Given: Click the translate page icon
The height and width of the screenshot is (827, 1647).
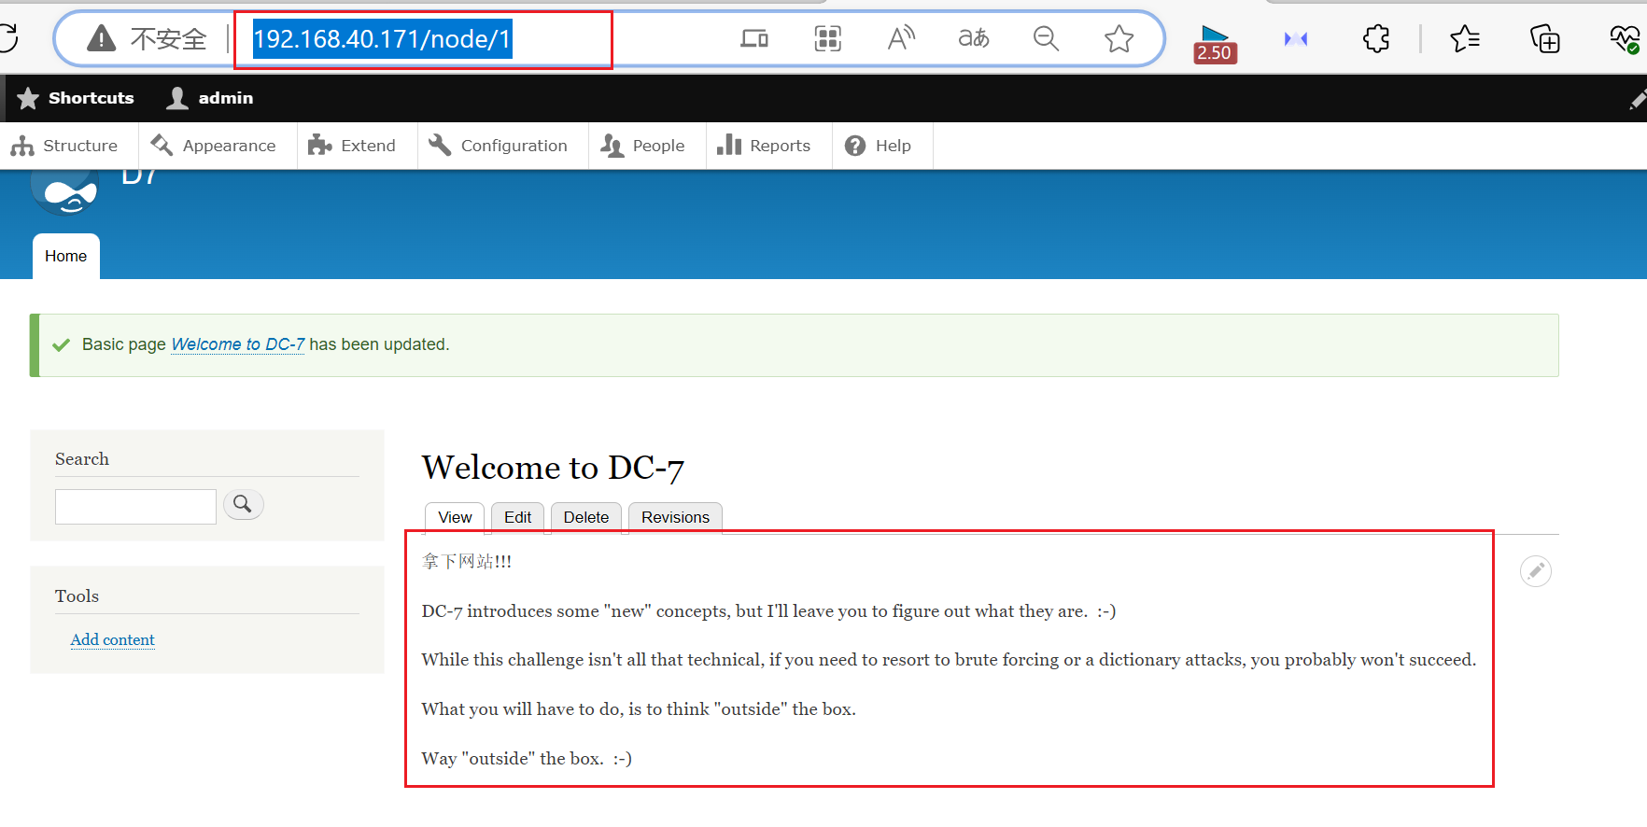Looking at the screenshot, I should click(x=974, y=38).
